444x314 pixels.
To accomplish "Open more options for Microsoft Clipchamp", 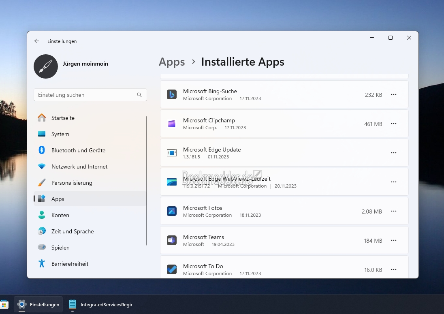I will click(x=394, y=124).
